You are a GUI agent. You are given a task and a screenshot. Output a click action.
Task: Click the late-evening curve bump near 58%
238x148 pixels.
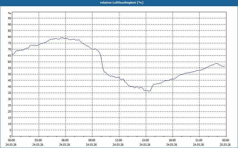216,64
